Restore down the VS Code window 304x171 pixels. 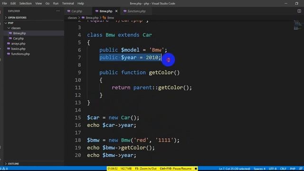[x=296, y=3]
